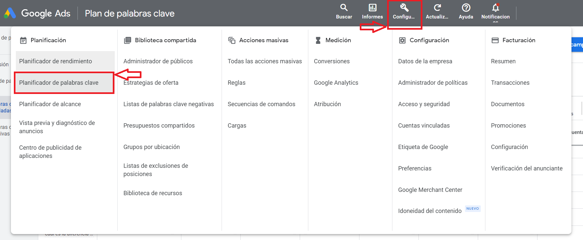Open Todas las acciones masivas
Viewport: 583px width, 240px height.
265,61
